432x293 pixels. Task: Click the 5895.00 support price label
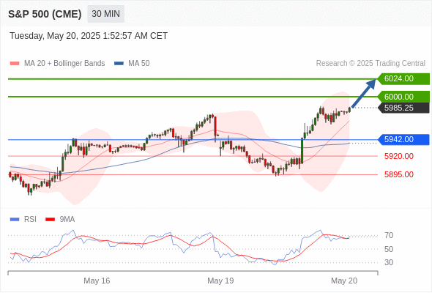point(399,174)
